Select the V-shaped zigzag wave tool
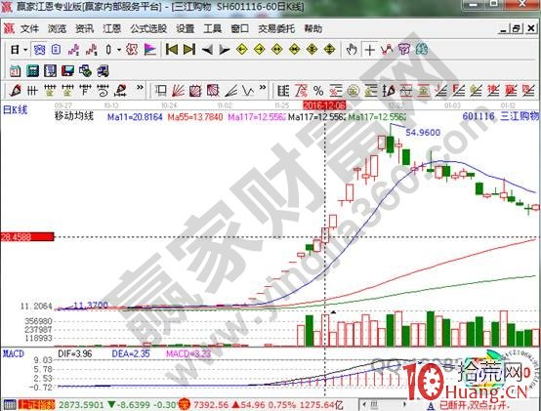 248,91
